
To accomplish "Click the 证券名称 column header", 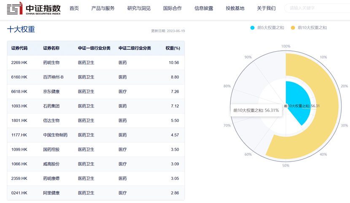I will pyautogui.click(x=51, y=48).
